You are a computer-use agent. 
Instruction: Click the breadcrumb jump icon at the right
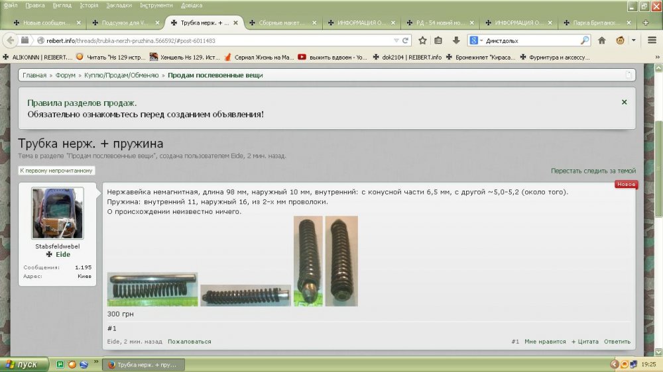click(629, 75)
